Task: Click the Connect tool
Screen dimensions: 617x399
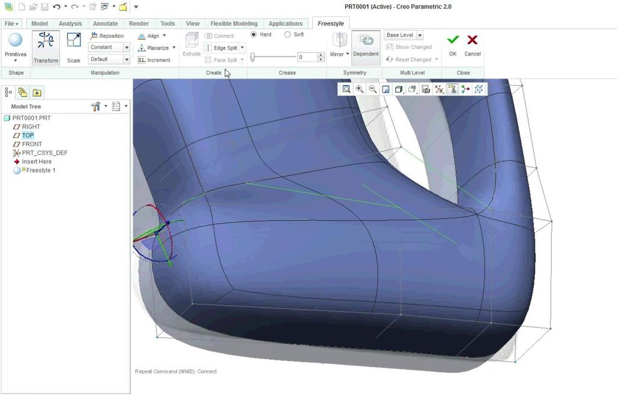Action: coord(219,36)
